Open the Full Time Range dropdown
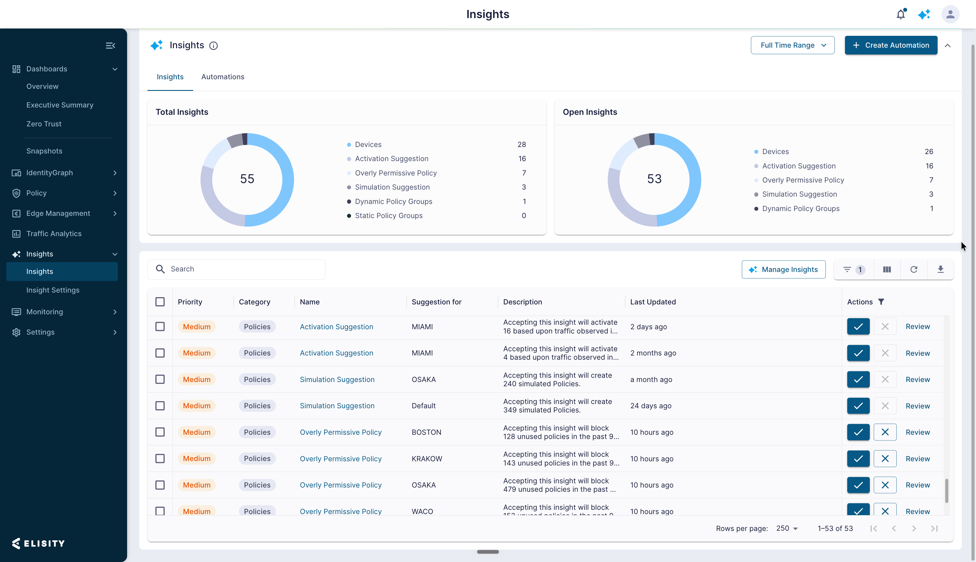Screen dimensions: 976x562 792,45
